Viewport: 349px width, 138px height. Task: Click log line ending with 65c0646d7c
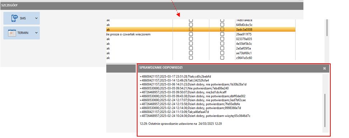tap(195, 116)
